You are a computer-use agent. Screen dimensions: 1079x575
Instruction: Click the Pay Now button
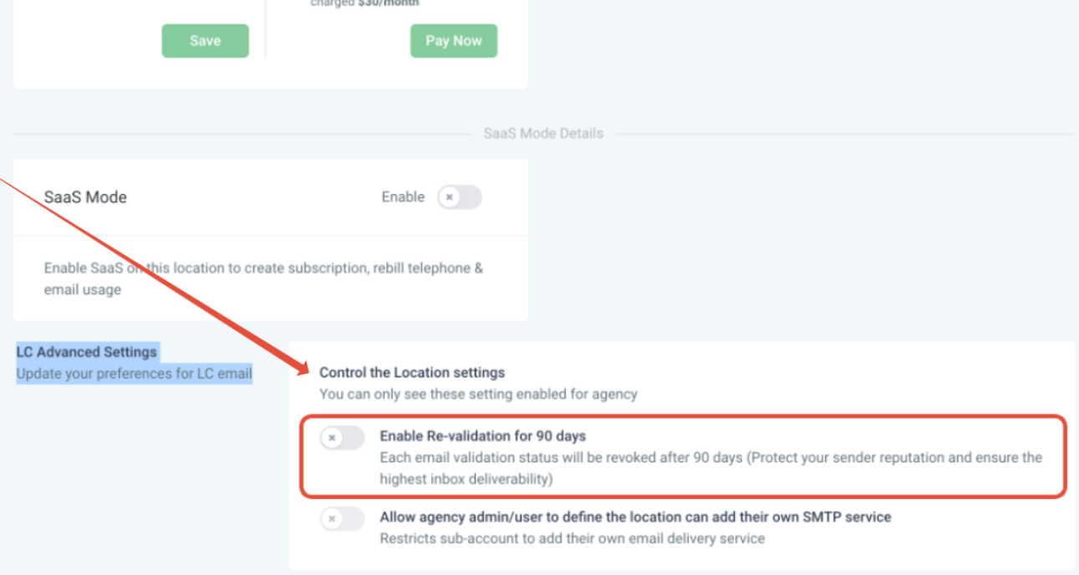tap(453, 40)
